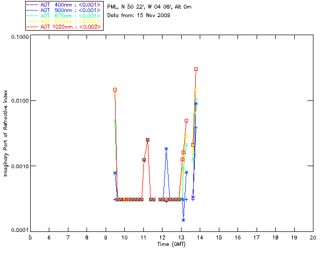
Task: Click the x-axis tick label 17
Action: (257, 237)
